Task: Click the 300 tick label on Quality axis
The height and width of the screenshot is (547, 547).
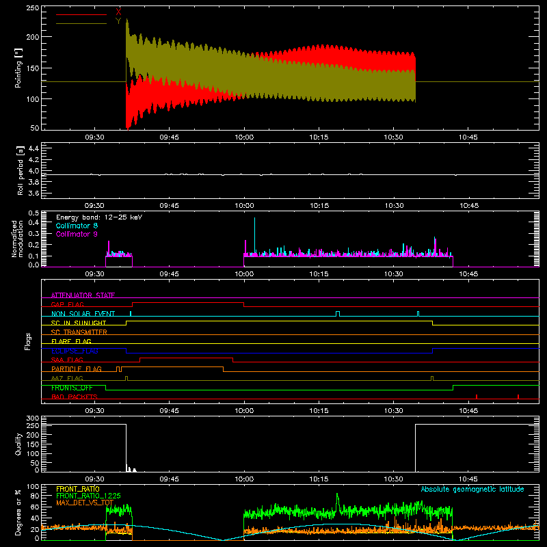Action: coord(32,418)
